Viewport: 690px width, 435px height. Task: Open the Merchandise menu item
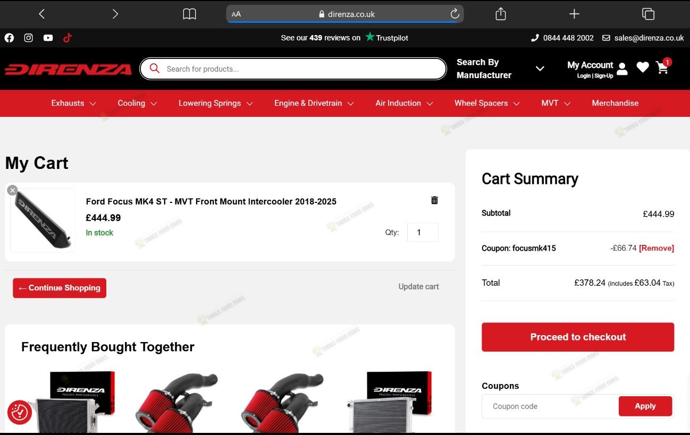(615, 103)
